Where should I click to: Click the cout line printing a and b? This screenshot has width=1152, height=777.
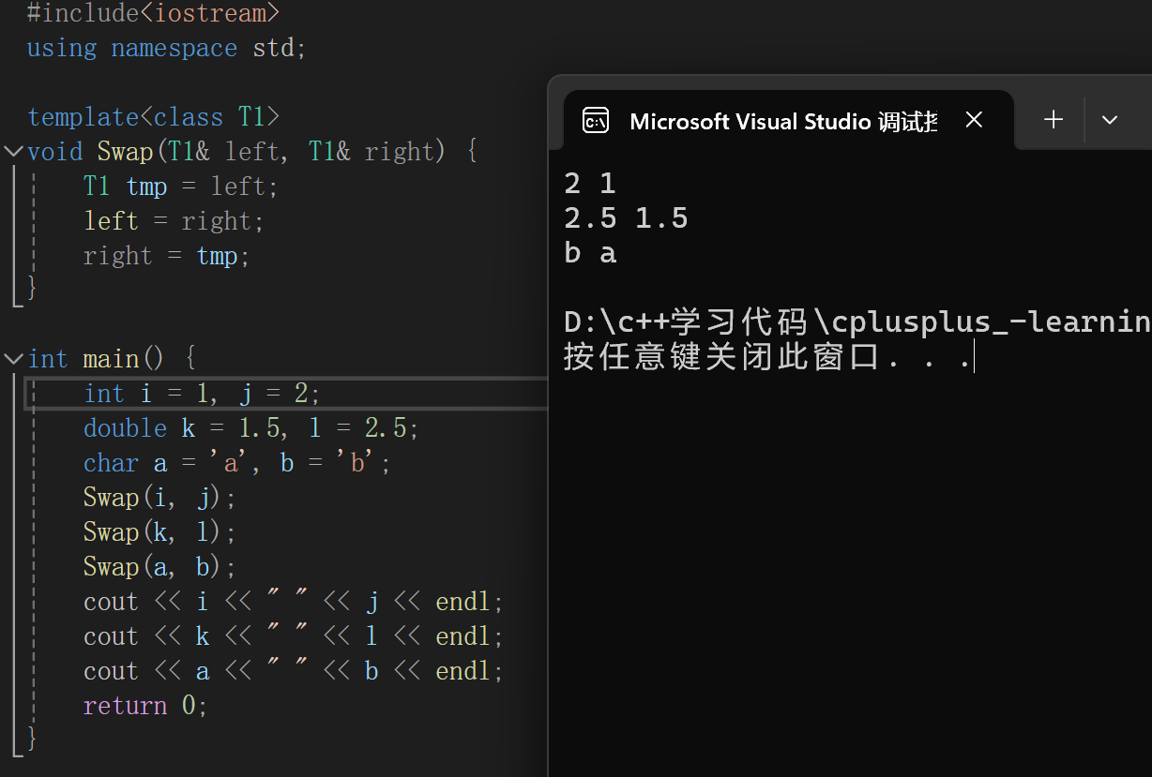click(x=294, y=671)
